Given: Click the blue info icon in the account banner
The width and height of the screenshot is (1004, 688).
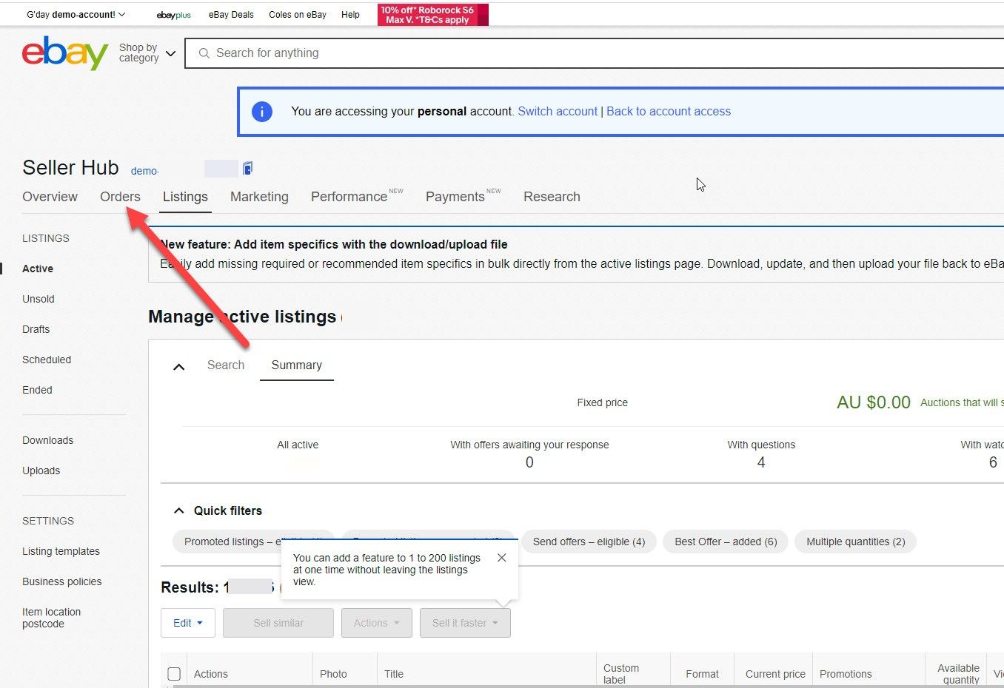Looking at the screenshot, I should [262, 112].
